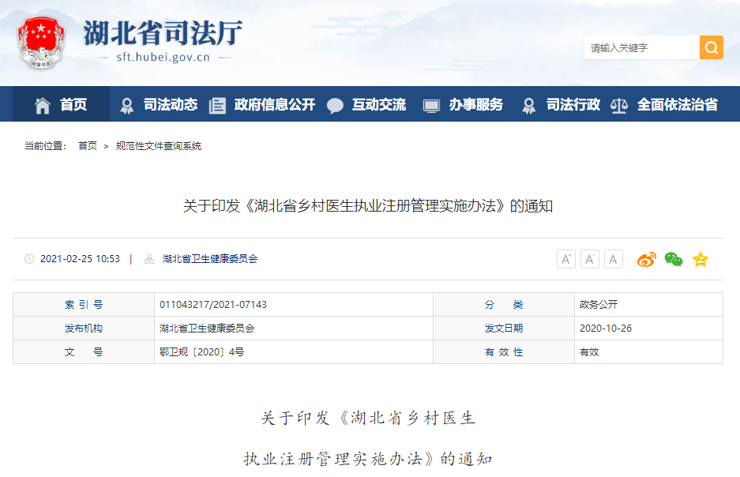Open the 司法行政 menu

[x=562, y=104]
